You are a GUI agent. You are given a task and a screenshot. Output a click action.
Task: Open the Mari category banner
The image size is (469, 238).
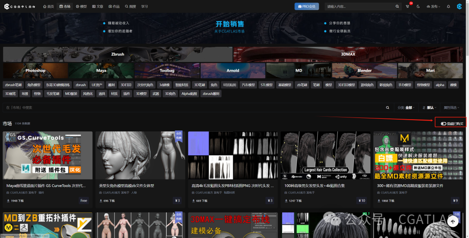point(430,71)
